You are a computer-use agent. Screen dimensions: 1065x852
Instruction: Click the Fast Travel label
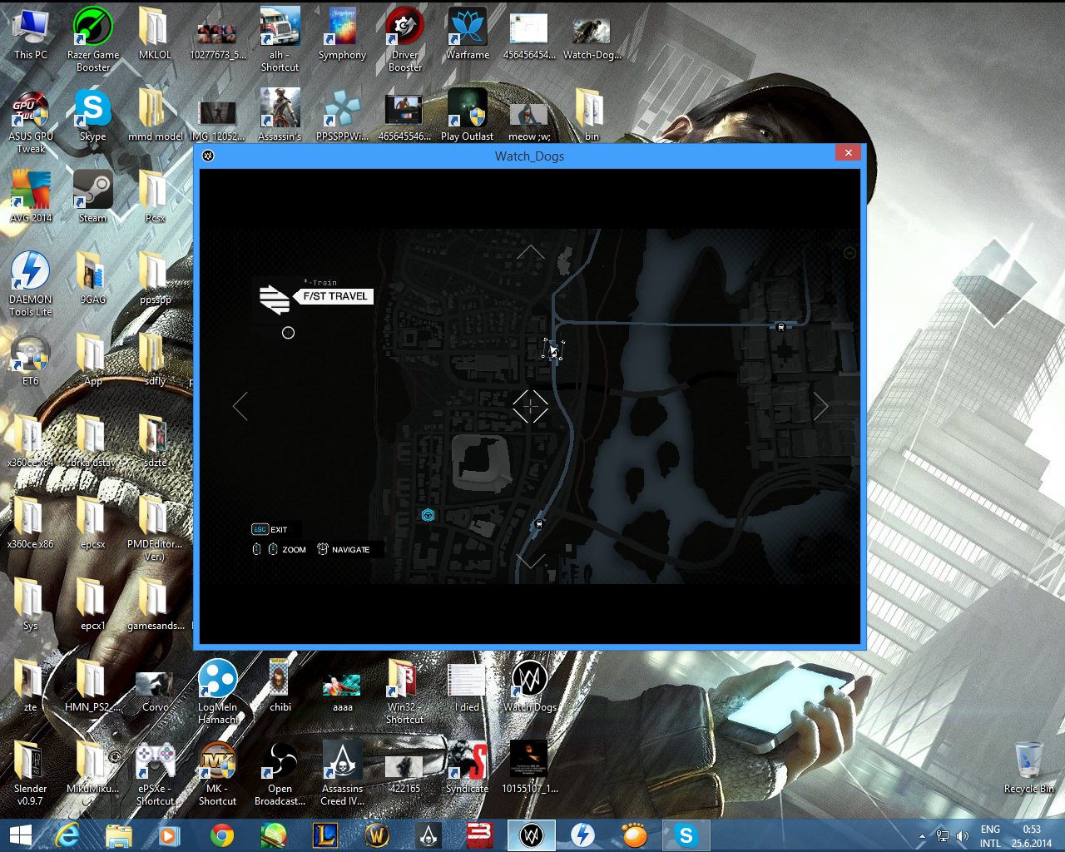335,296
